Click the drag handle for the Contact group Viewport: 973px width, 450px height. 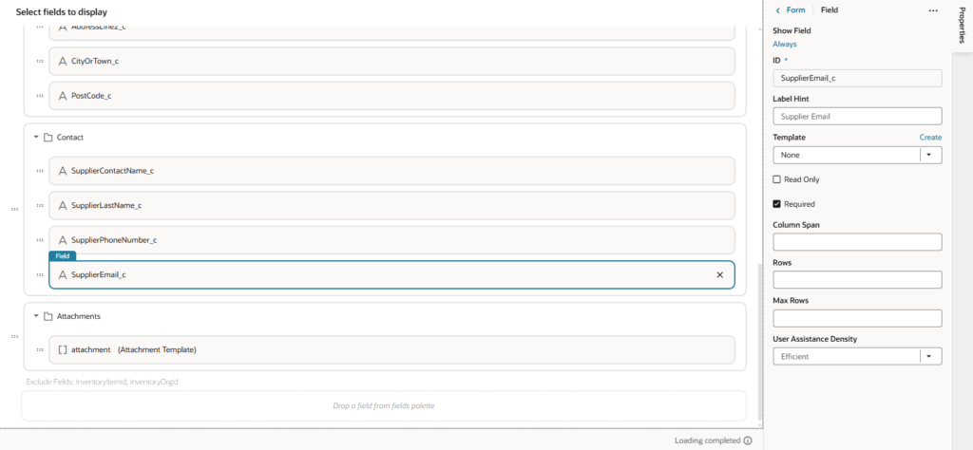(14, 209)
